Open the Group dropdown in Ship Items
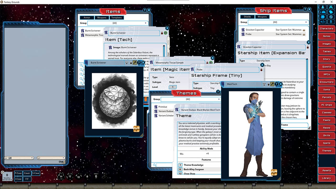This screenshot has width=336, height=189. 306,22
